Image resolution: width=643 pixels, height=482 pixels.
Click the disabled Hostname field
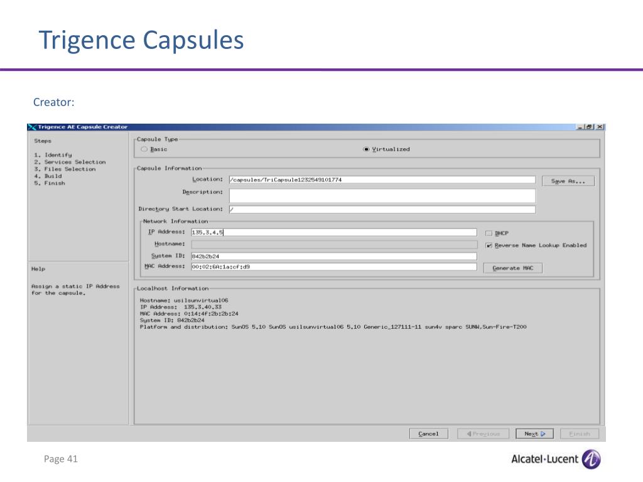coord(334,244)
